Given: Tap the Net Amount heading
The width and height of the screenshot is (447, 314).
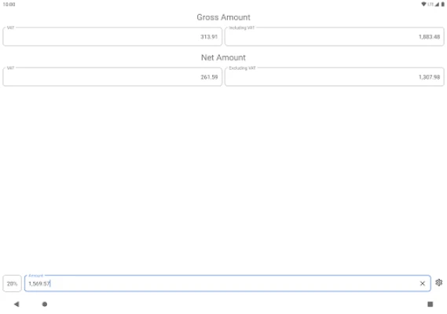Looking at the screenshot, I should [x=223, y=57].
